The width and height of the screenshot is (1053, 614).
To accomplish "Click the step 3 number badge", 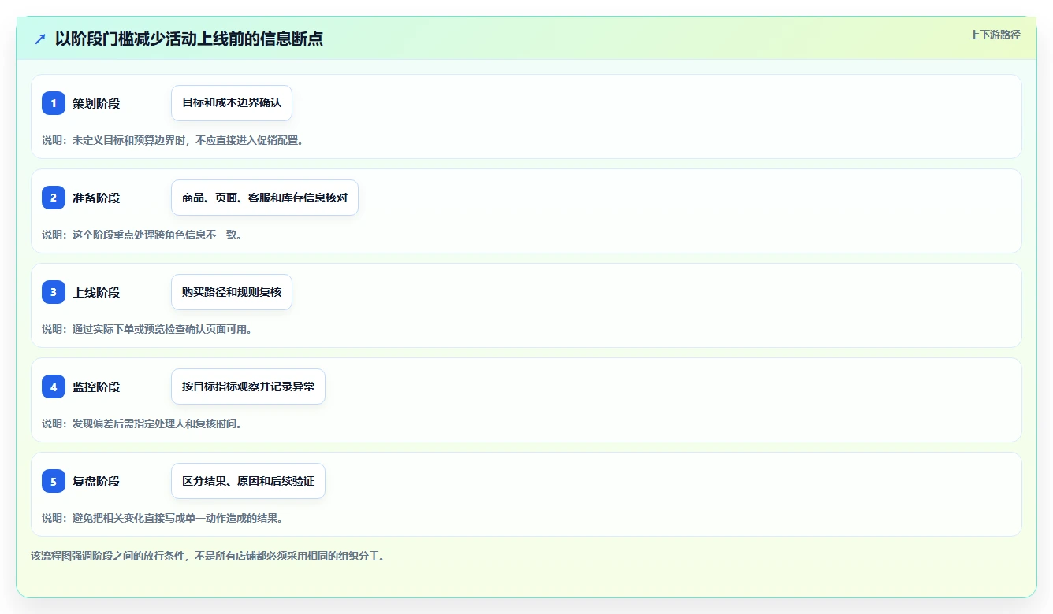I will (x=54, y=292).
